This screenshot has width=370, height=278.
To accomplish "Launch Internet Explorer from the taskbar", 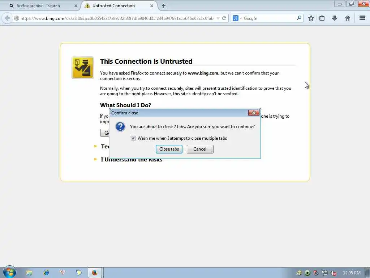I will coord(46,273).
